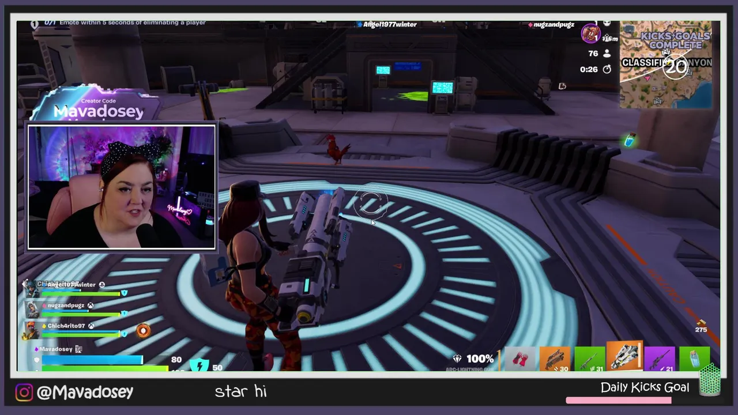Select the green rifle slot with 31 ammo
738x415 pixels.
[589, 358]
